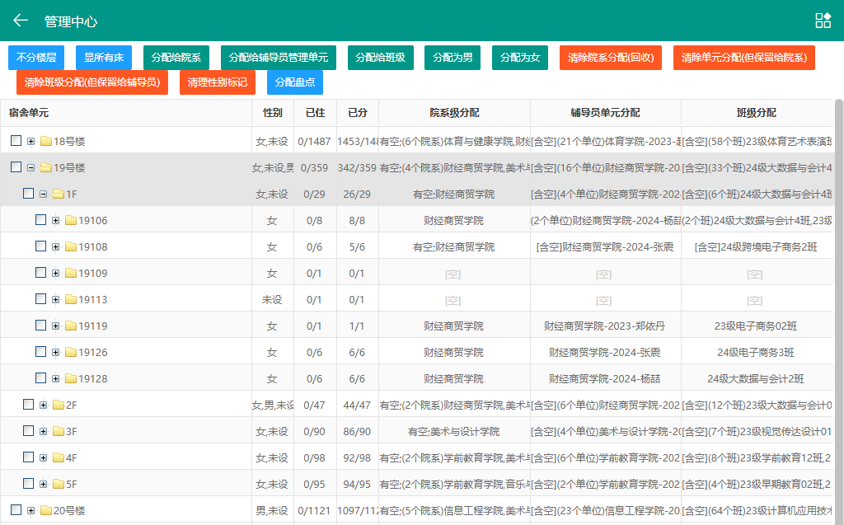
Task: Expand the 18号楼 tree node
Action: click(31, 142)
